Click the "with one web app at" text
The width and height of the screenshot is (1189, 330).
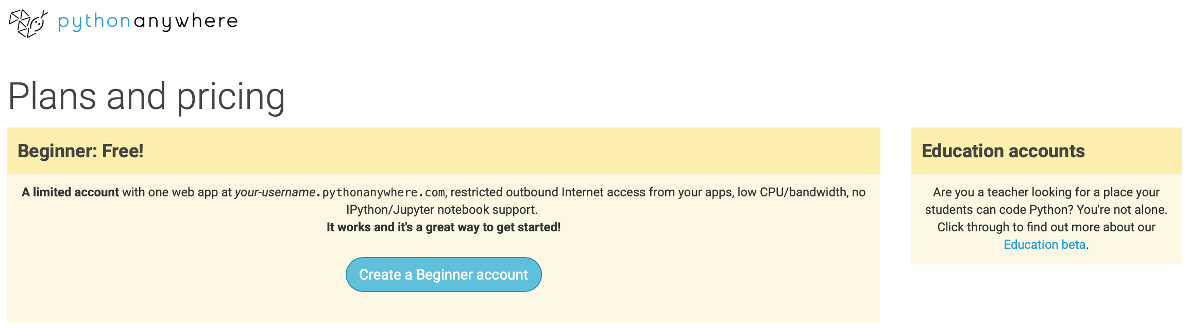click(x=177, y=192)
